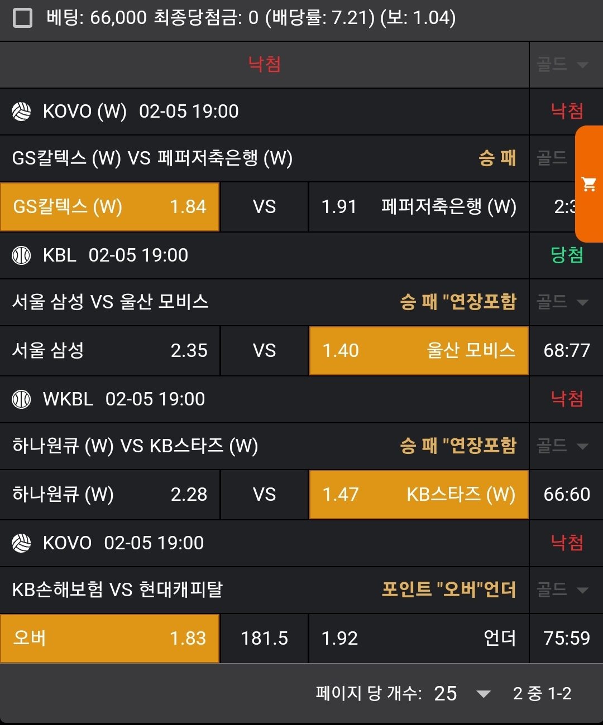This screenshot has height=725, width=603.
Task: Select GS칼텍스 (W) at 1.84 odds
Action: point(109,207)
